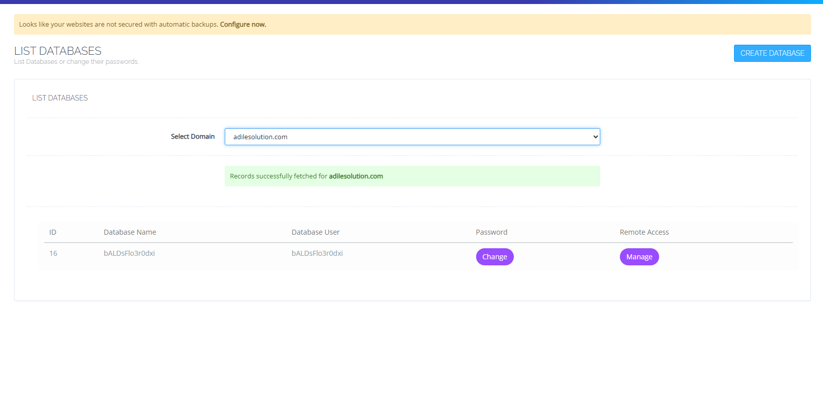Click bold adilesolution.com in success message
This screenshot has height=397, width=823.
click(355, 176)
